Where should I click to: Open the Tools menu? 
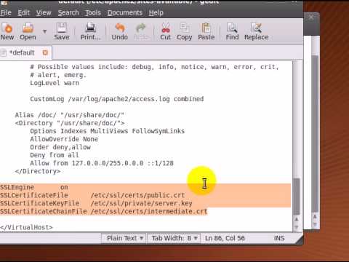coord(93,12)
